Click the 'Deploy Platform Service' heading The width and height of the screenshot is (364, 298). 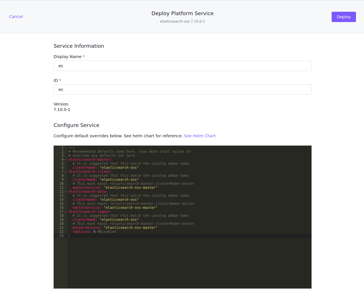pyautogui.click(x=183, y=13)
